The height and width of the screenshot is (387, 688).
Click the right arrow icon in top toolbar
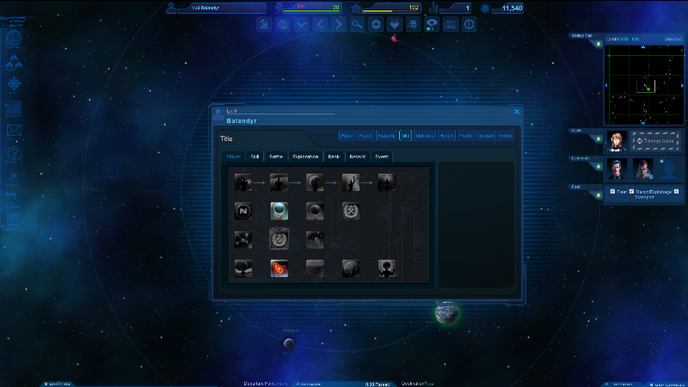[x=338, y=24]
